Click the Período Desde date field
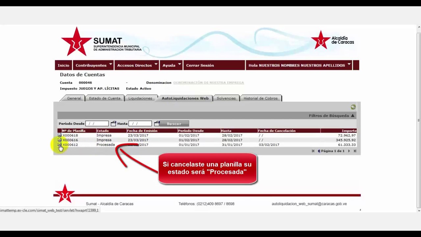 97,124
